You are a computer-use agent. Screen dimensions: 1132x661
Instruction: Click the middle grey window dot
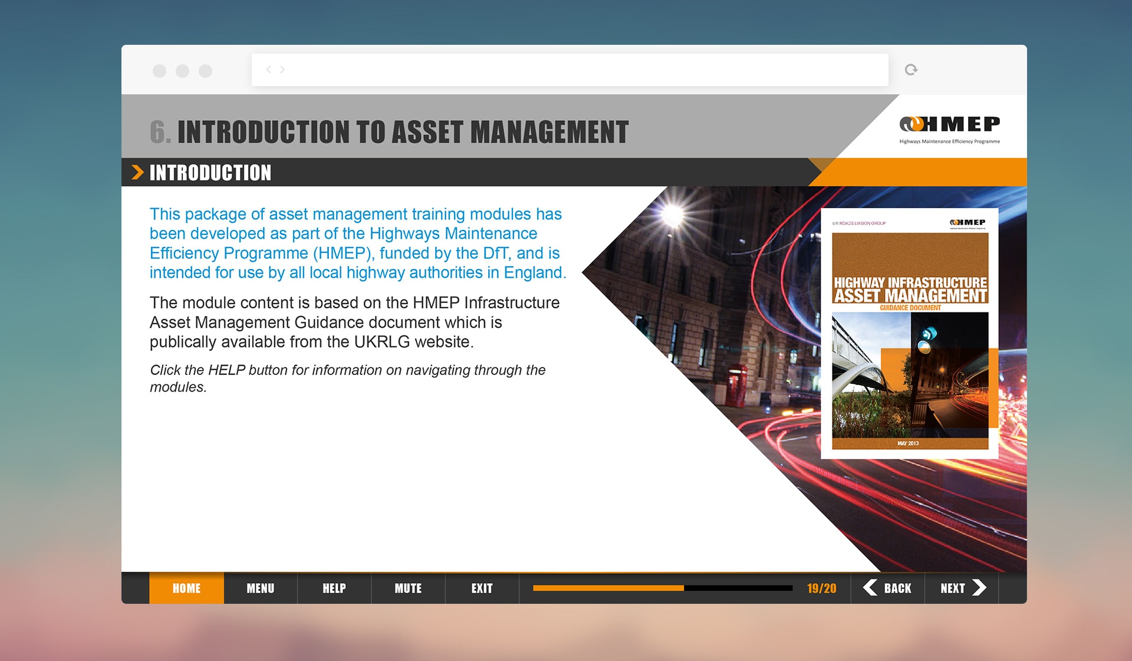pos(182,71)
